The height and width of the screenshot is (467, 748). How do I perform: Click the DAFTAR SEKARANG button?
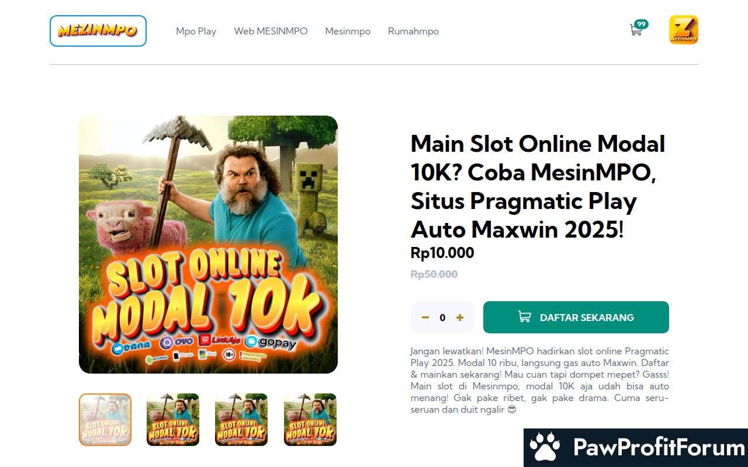click(x=576, y=317)
